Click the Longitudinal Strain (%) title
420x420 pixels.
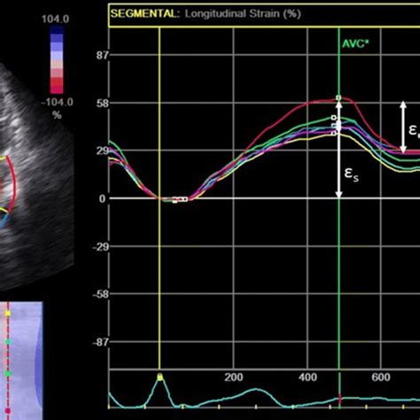[243, 14]
